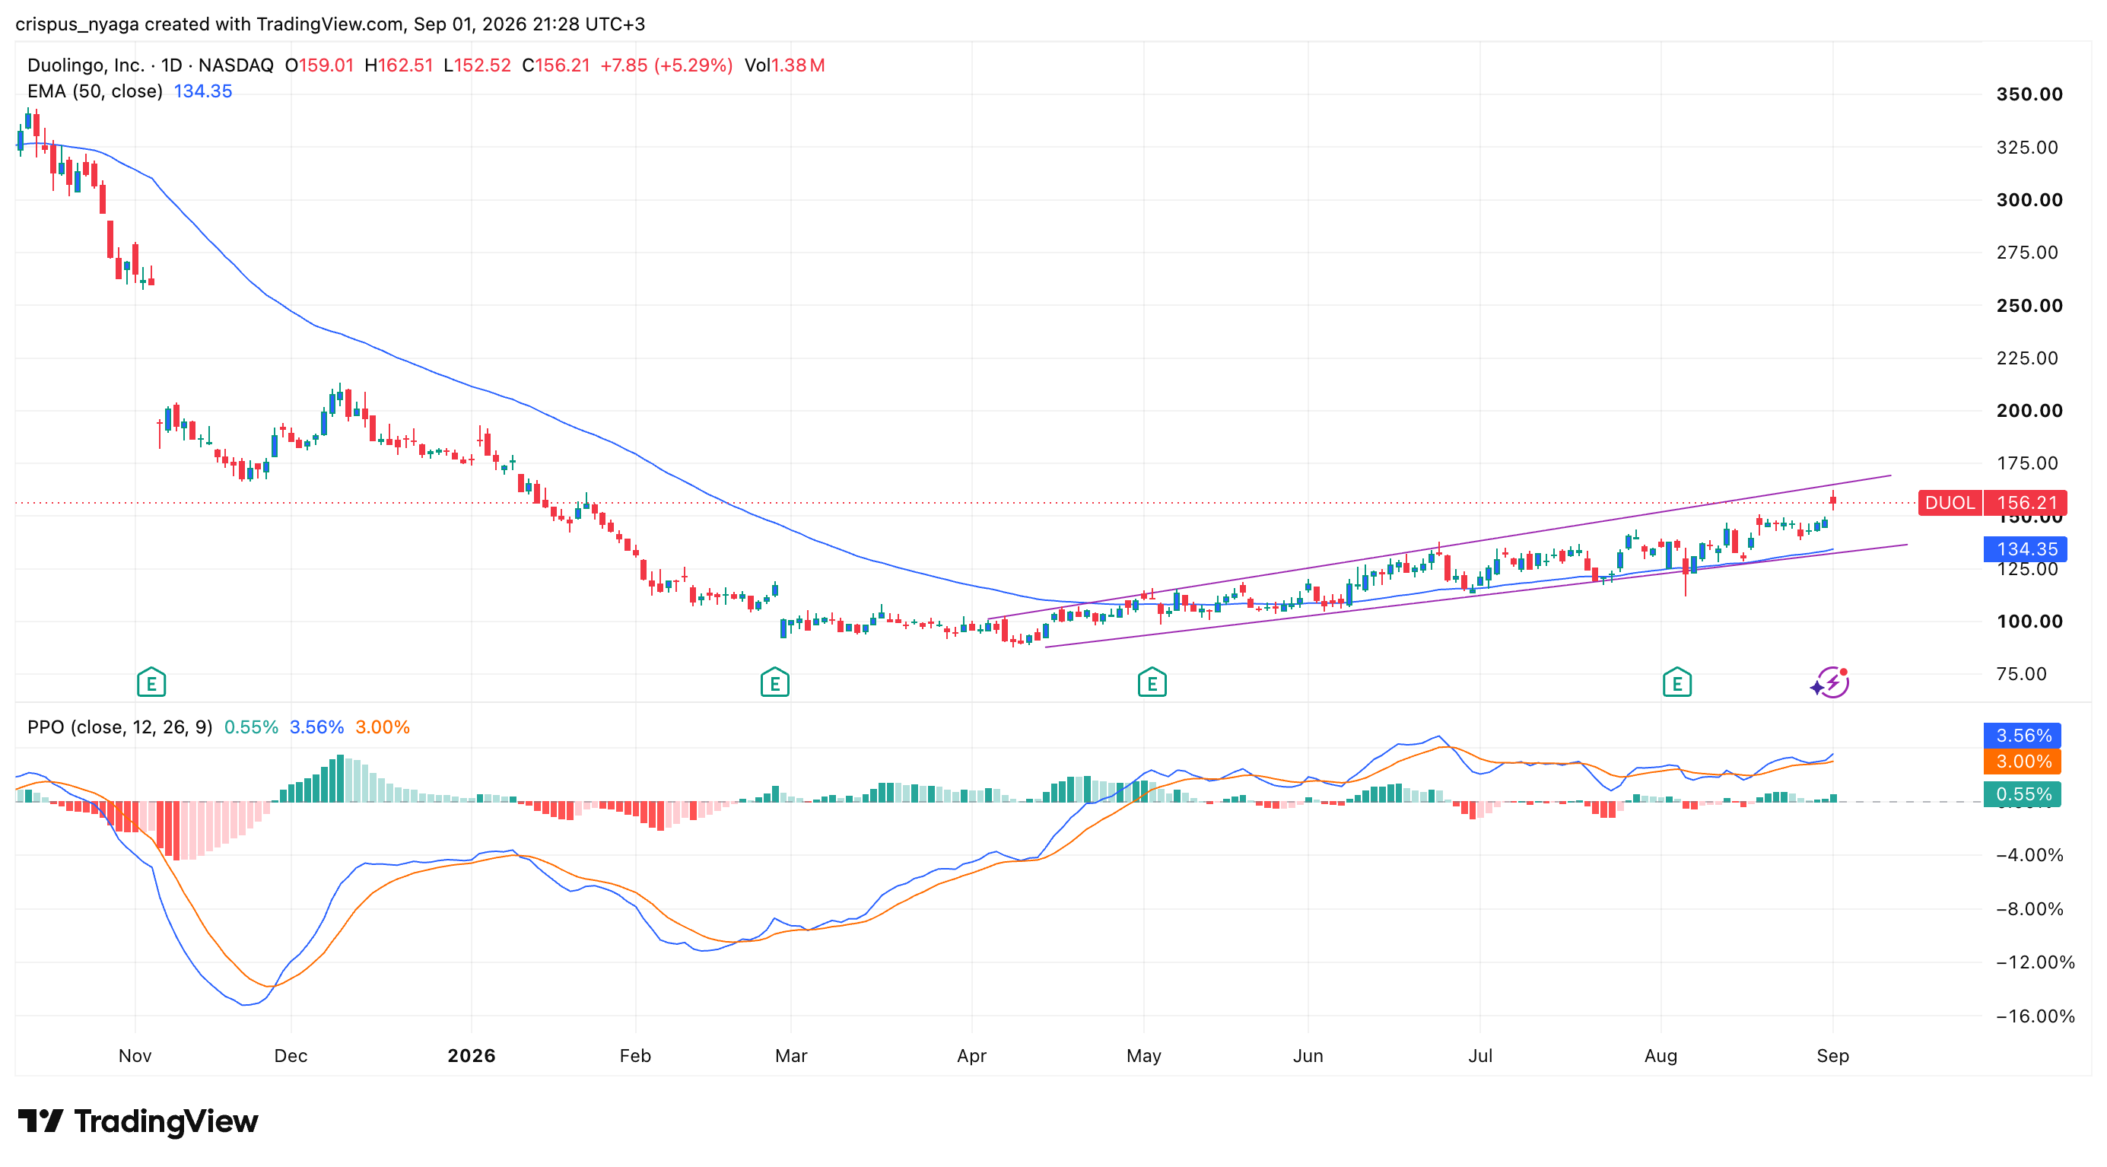Click the 125.00 price axis label
Viewport: 2107px width, 1167px height.
(x=2027, y=569)
